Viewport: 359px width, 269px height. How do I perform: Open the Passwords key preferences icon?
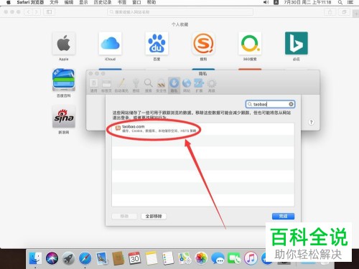click(x=136, y=85)
